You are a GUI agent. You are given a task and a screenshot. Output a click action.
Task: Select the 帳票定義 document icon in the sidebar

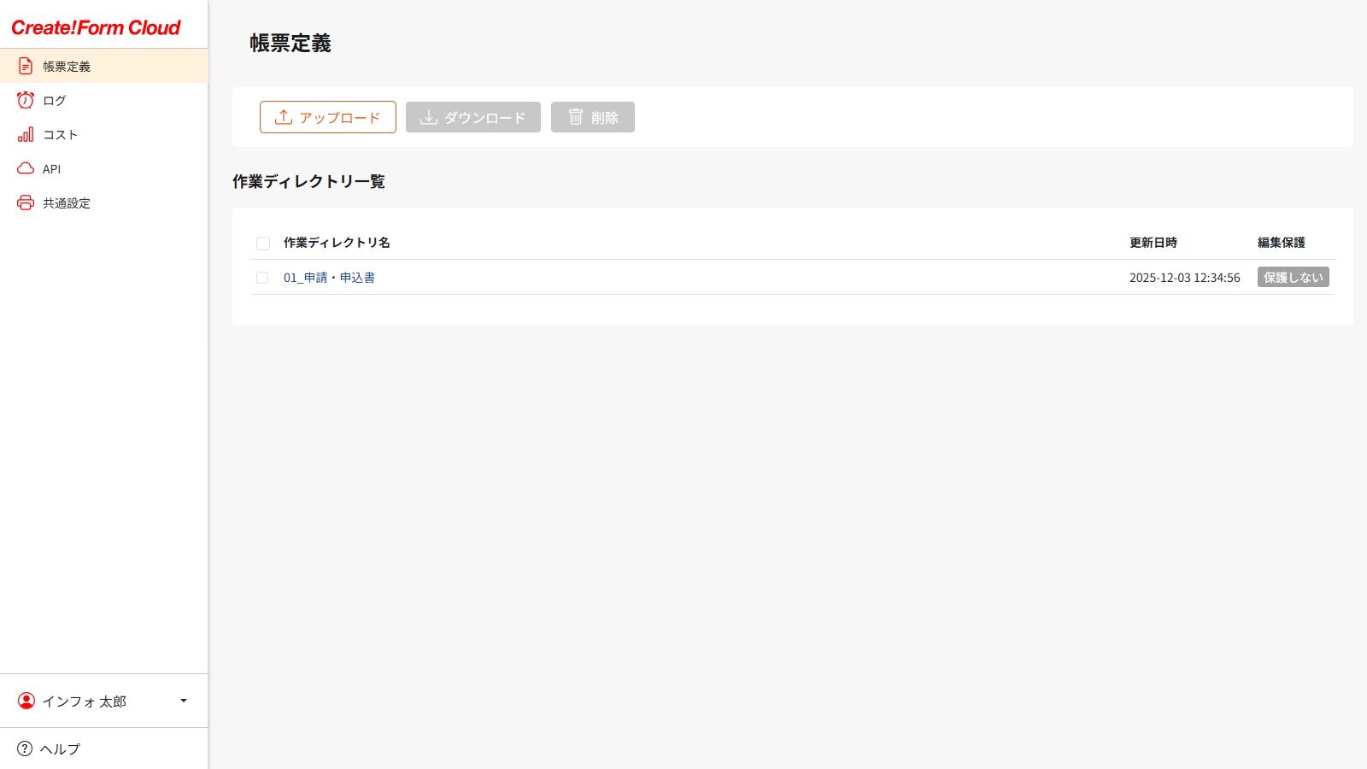[26, 66]
